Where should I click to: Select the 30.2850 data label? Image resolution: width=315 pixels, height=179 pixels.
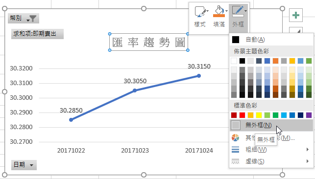[x=71, y=110]
